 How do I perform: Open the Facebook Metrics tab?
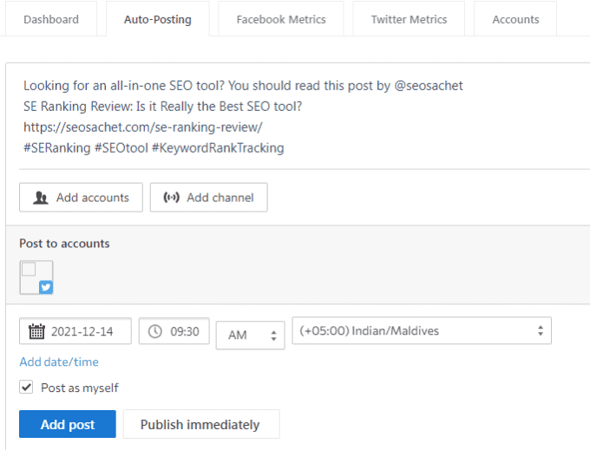click(x=281, y=19)
